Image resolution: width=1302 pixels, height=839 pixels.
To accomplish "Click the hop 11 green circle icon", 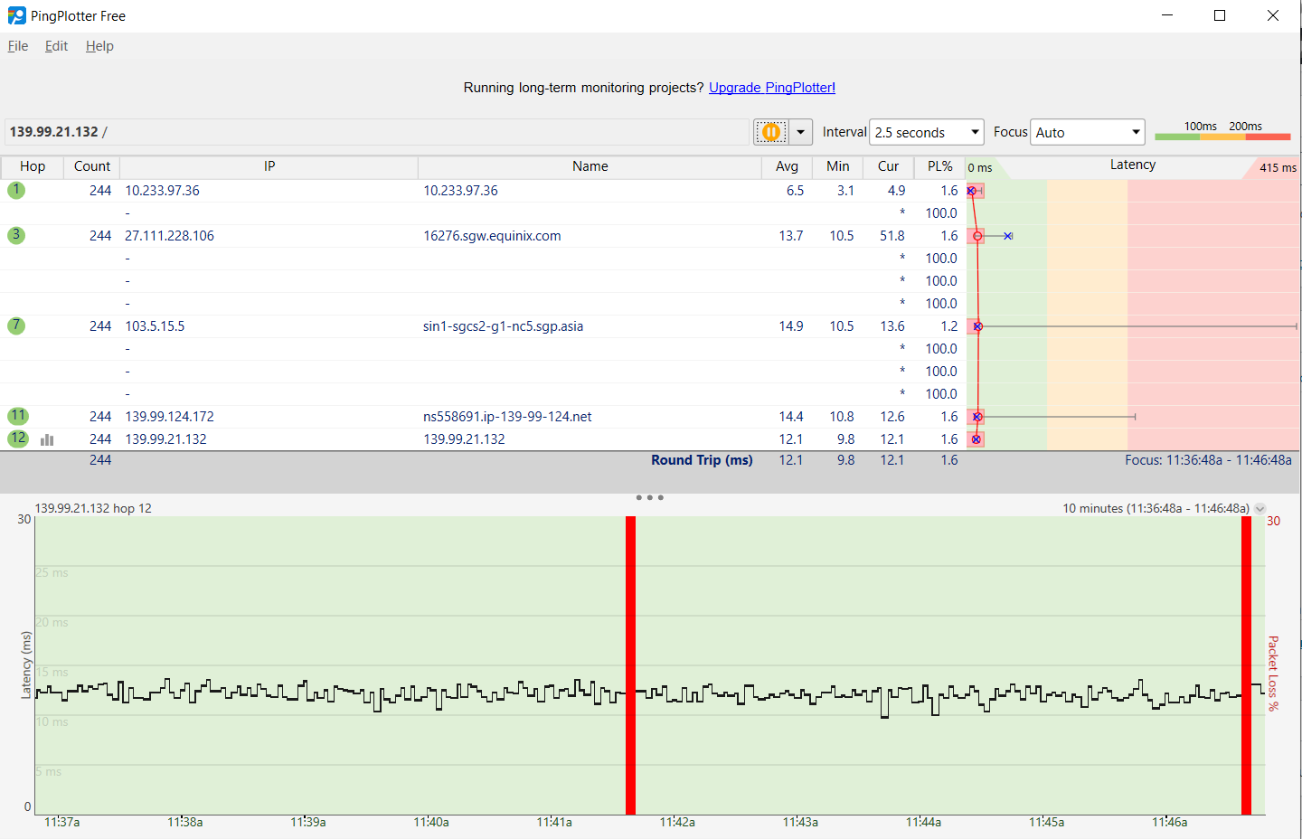I will [18, 416].
